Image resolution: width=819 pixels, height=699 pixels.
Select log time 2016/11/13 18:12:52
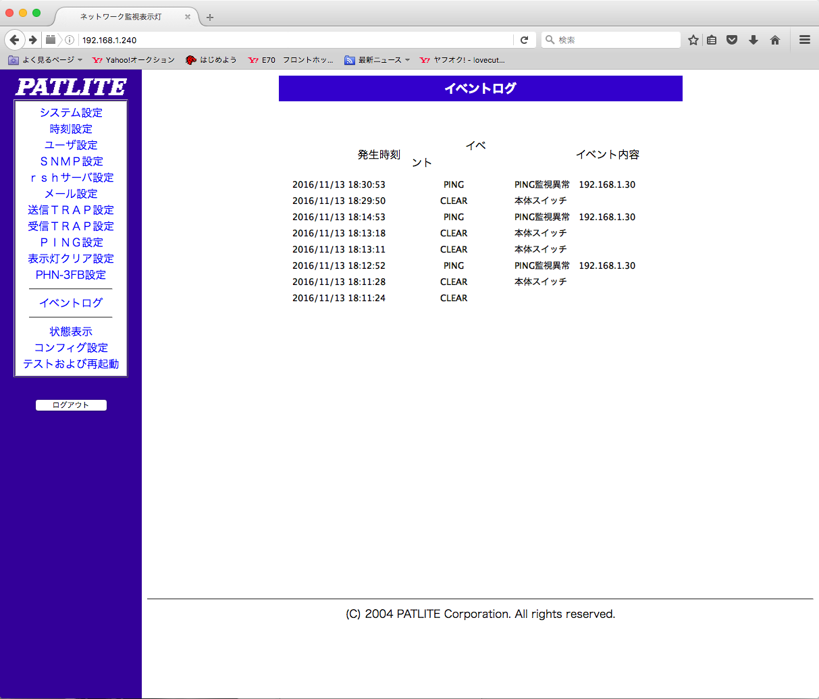click(339, 265)
